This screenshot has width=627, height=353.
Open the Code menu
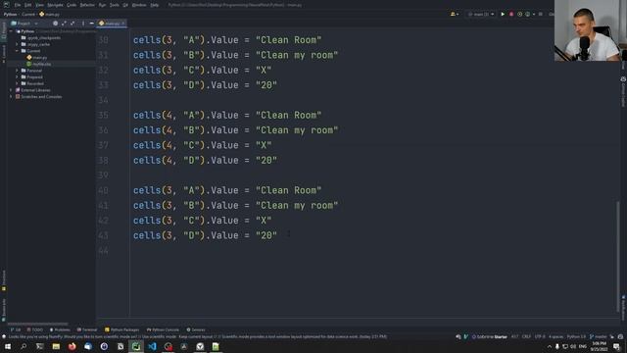[x=72, y=5]
